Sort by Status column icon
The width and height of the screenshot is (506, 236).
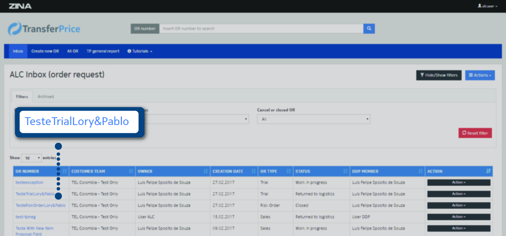(345, 171)
